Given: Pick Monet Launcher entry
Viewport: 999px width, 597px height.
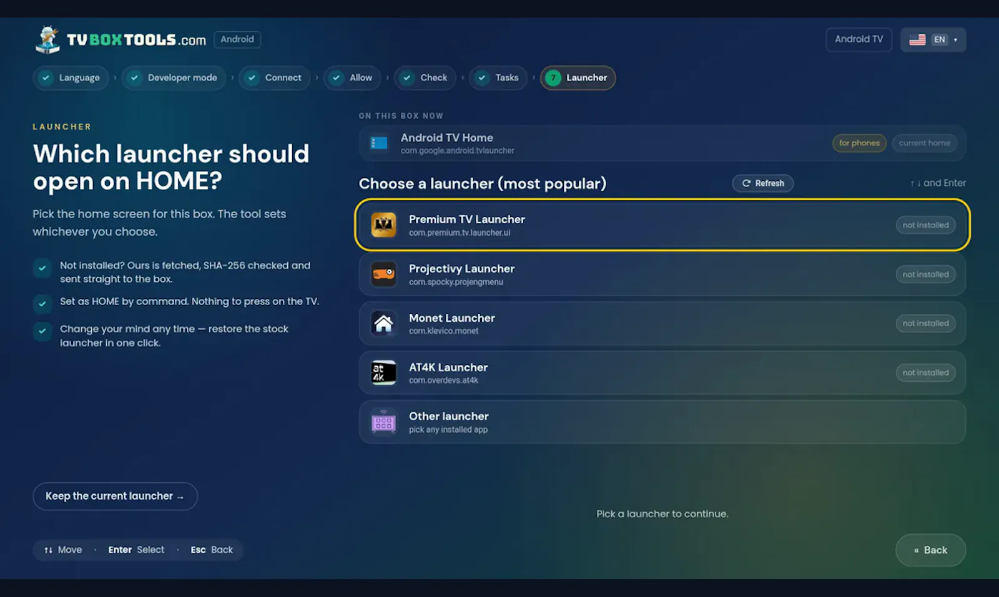Looking at the screenshot, I should [x=662, y=323].
